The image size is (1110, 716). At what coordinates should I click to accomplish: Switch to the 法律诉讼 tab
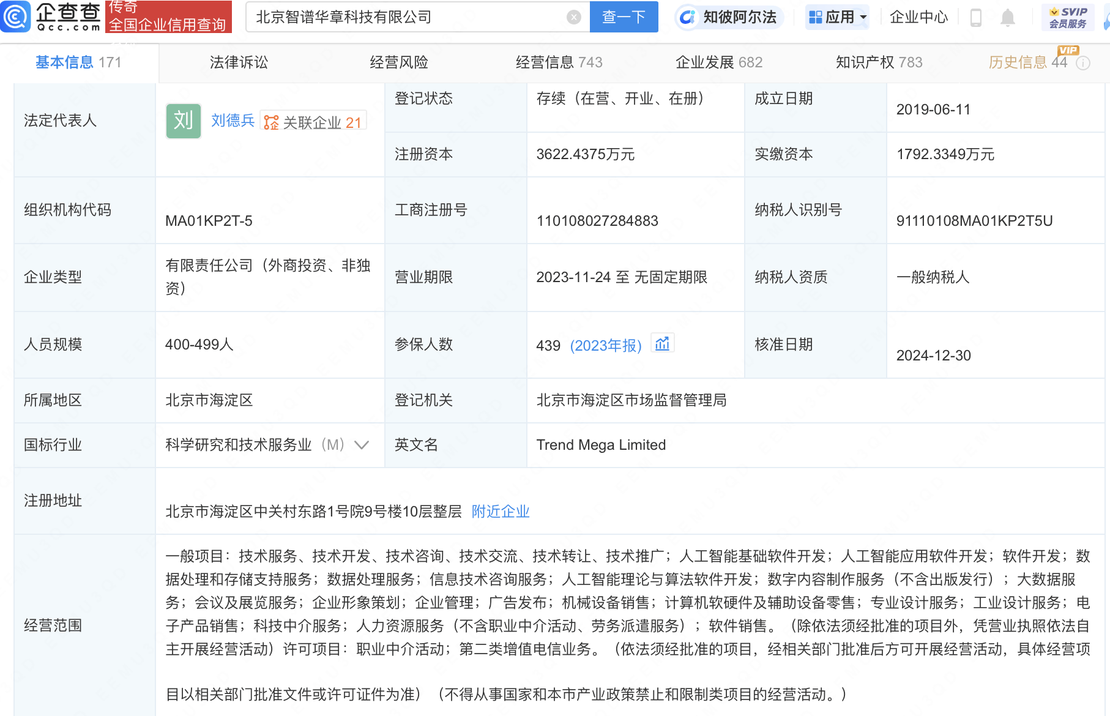(239, 62)
